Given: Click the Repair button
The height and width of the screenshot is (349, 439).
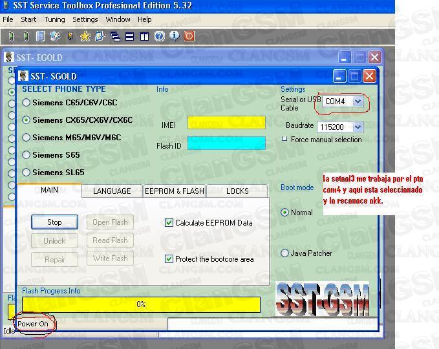Looking at the screenshot, I should [x=54, y=260].
